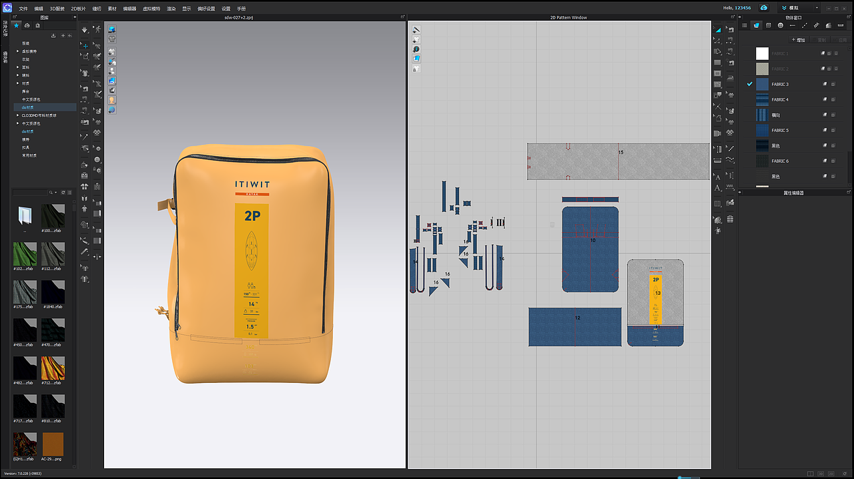Open the 2D板片 menu
Viewport: 854px width, 479px height.
coord(79,8)
